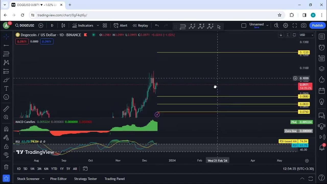Click the DOGEUSD symbol search field
The width and height of the screenshot is (327, 184).
click(x=25, y=26)
